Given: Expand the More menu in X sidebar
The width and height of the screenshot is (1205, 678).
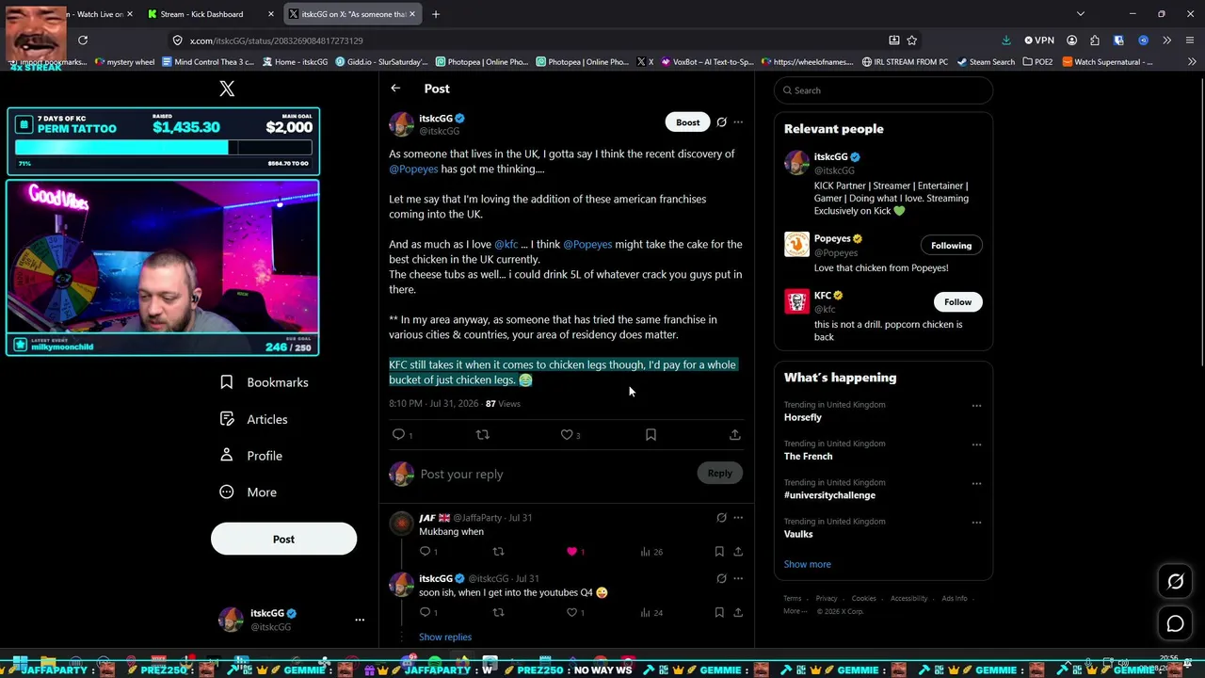Looking at the screenshot, I should coord(249,492).
